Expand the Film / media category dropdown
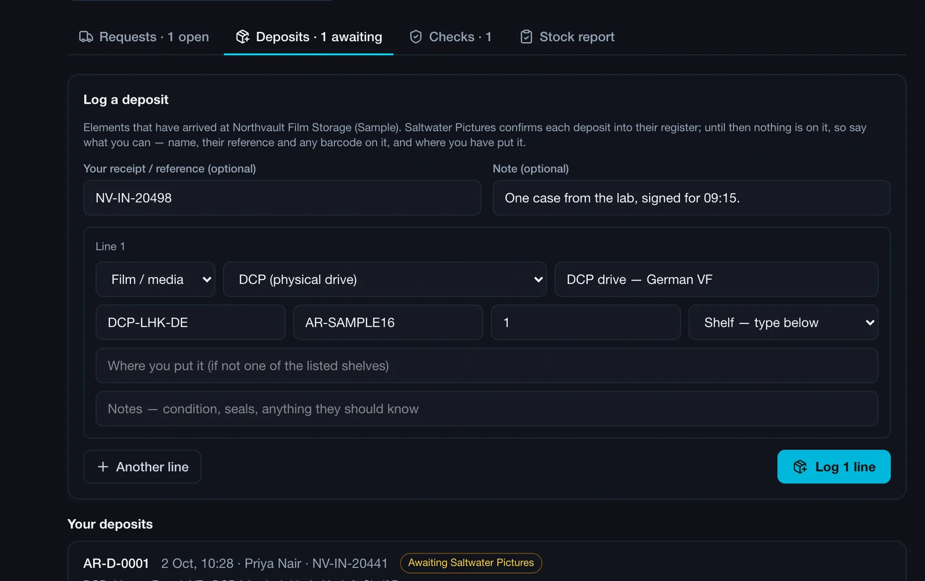Screen dimensions: 925x581 155,280
